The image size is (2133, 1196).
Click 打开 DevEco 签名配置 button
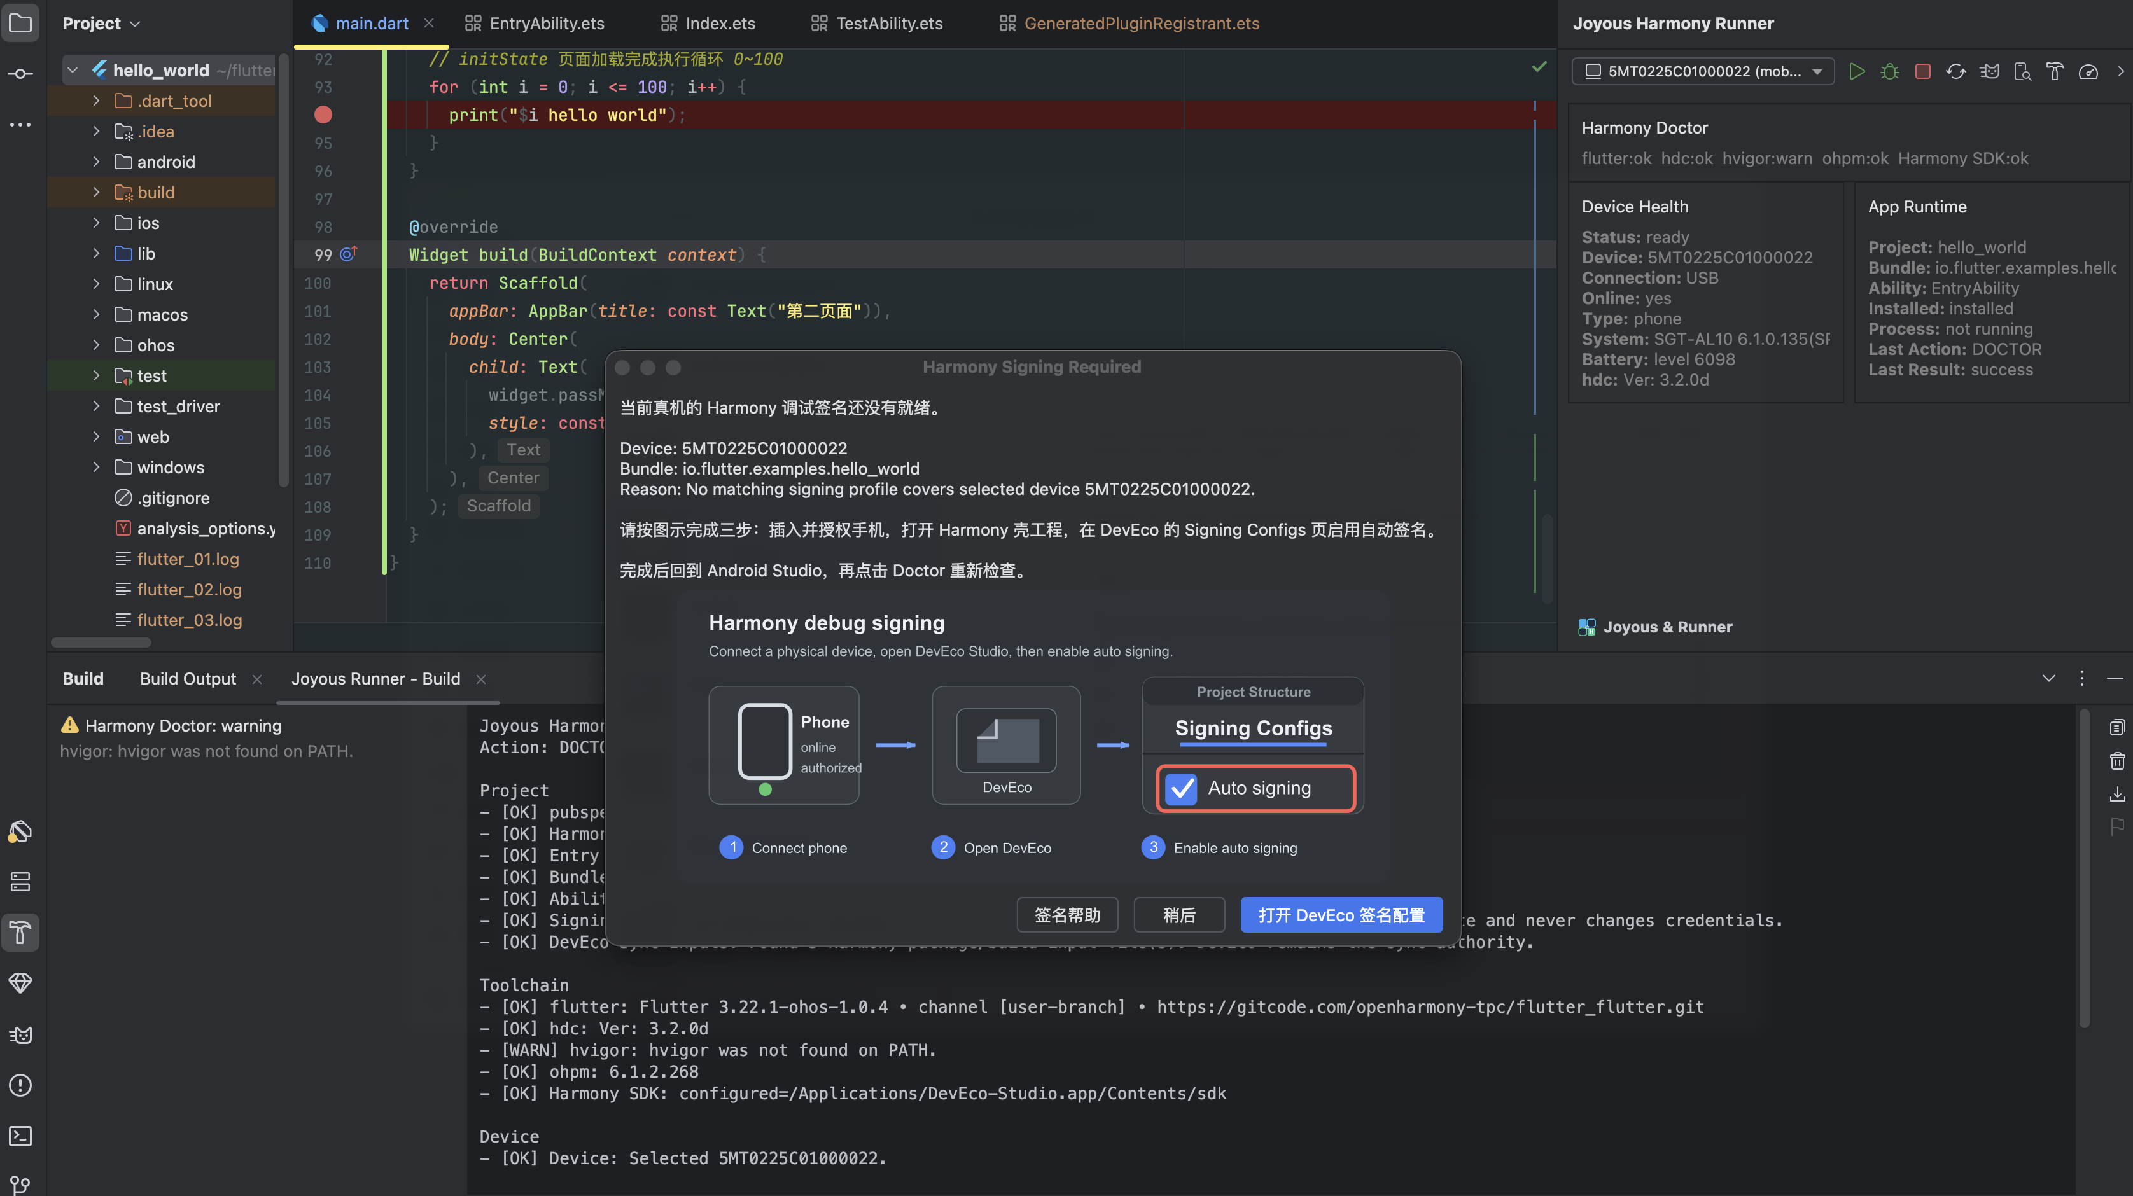(x=1341, y=915)
